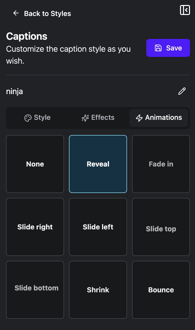
Task: Click the sparkle icon in Effects tab
Action: (x=85, y=118)
